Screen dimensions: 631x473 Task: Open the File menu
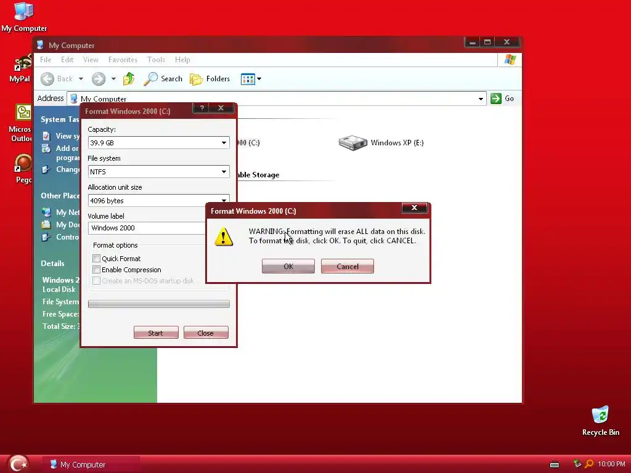(x=46, y=60)
